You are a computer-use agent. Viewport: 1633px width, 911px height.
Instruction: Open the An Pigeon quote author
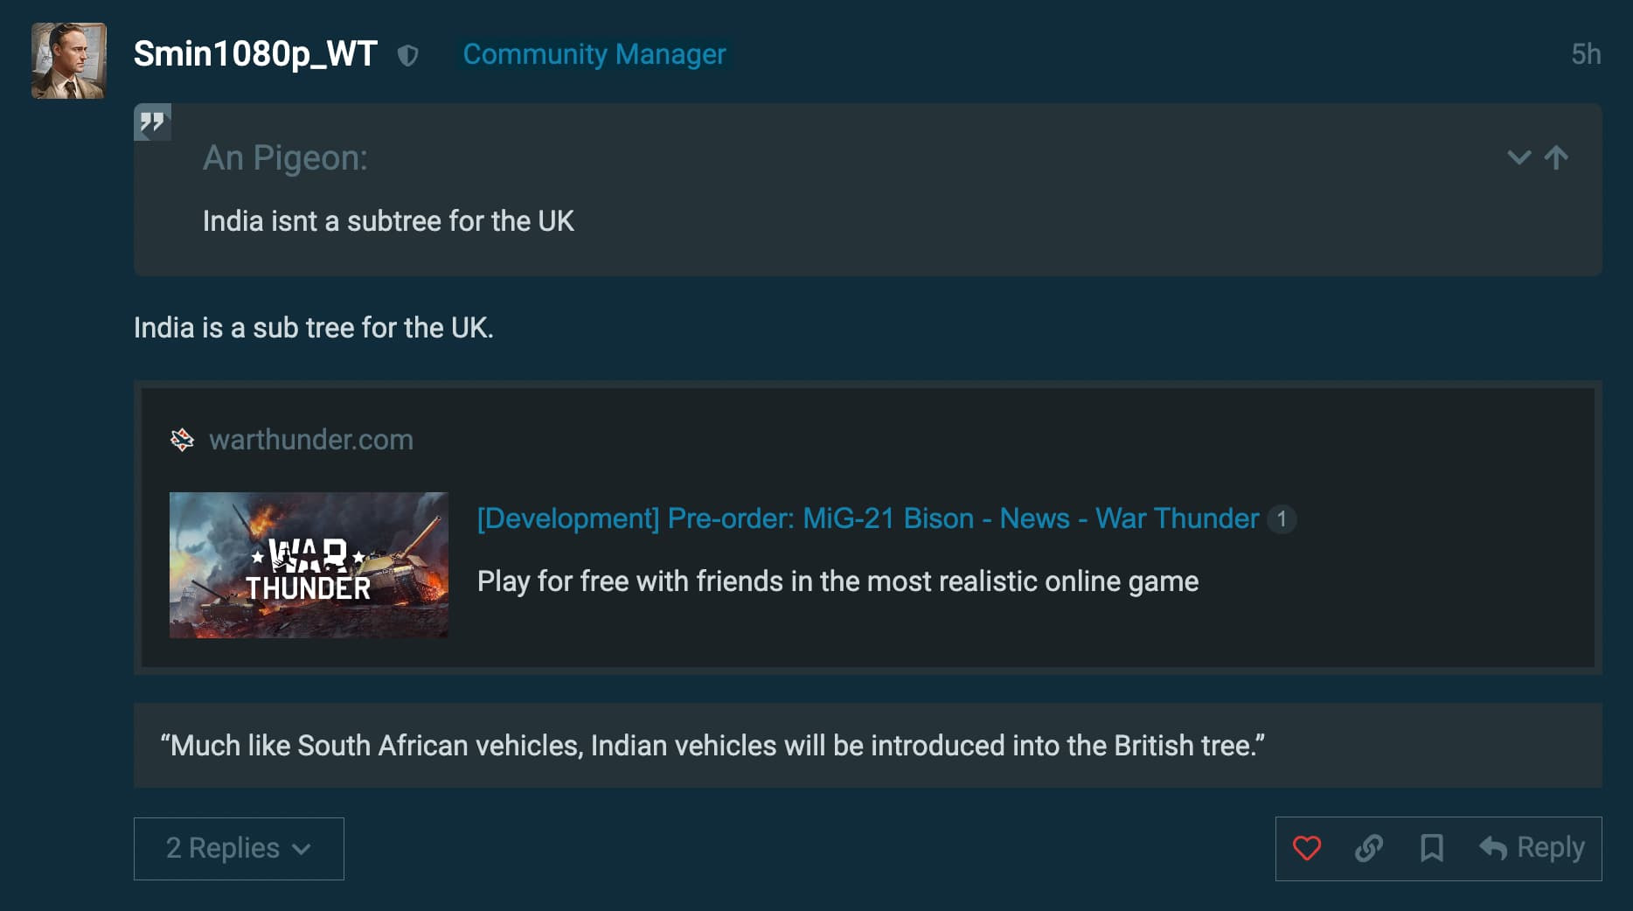click(x=285, y=158)
